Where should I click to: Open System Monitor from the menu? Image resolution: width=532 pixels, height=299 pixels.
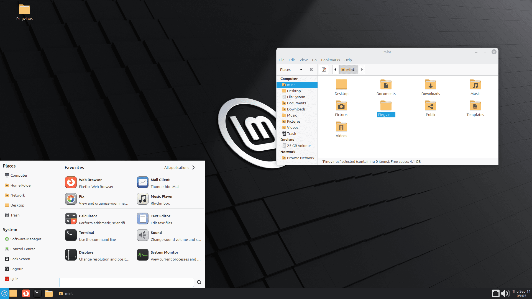point(164,252)
